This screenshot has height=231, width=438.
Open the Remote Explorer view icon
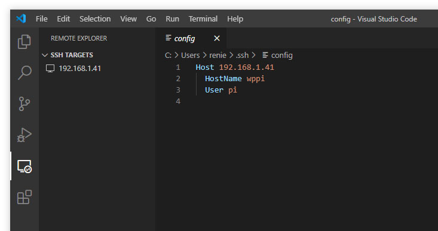24,167
